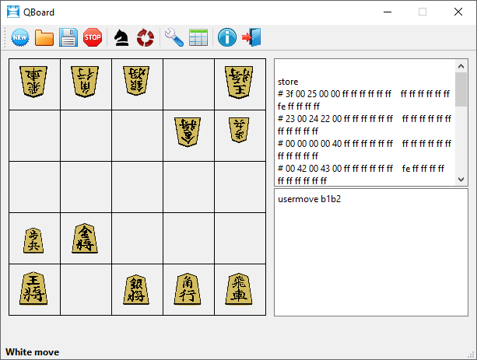Click the red circular arrows icon

coord(146,37)
